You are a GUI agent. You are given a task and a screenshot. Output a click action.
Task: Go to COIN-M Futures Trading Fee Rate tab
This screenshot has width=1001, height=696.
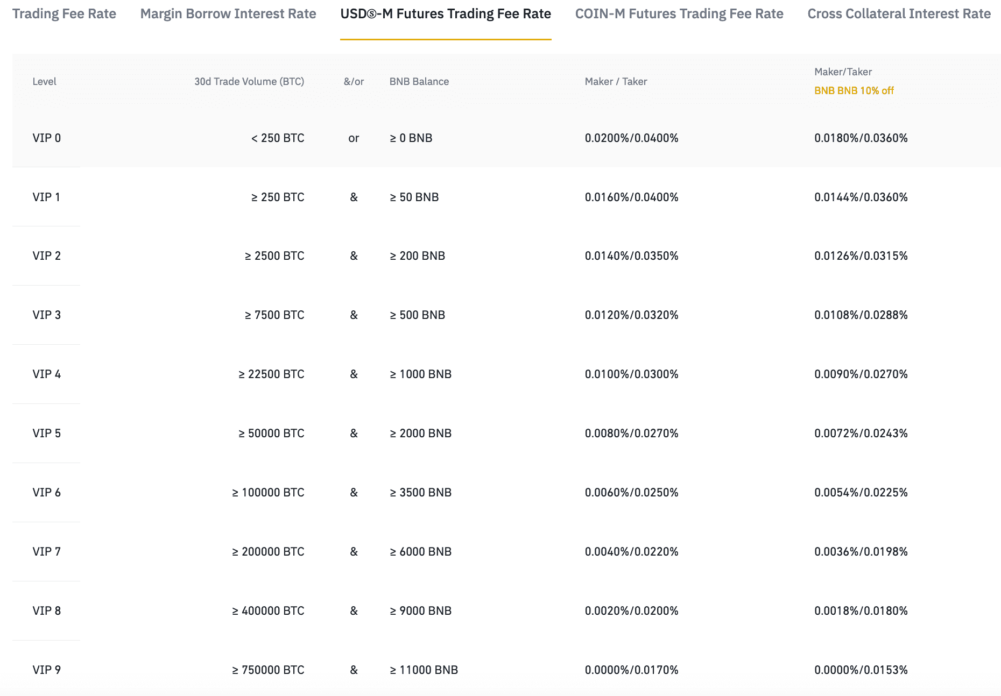[x=679, y=14]
